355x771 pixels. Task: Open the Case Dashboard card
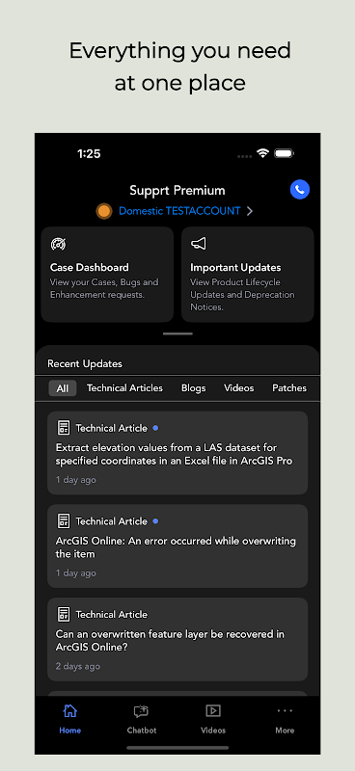tap(107, 275)
